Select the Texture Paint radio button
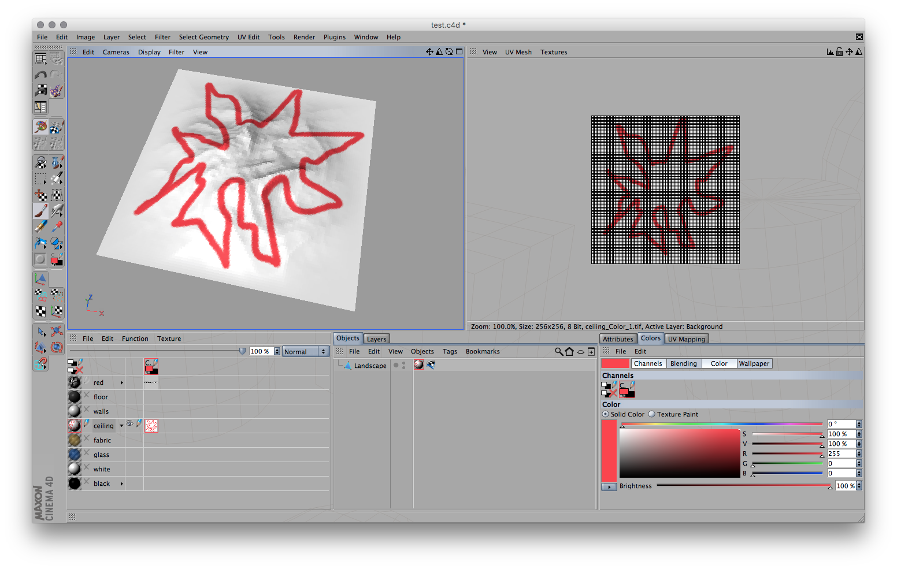897x569 pixels. click(652, 414)
